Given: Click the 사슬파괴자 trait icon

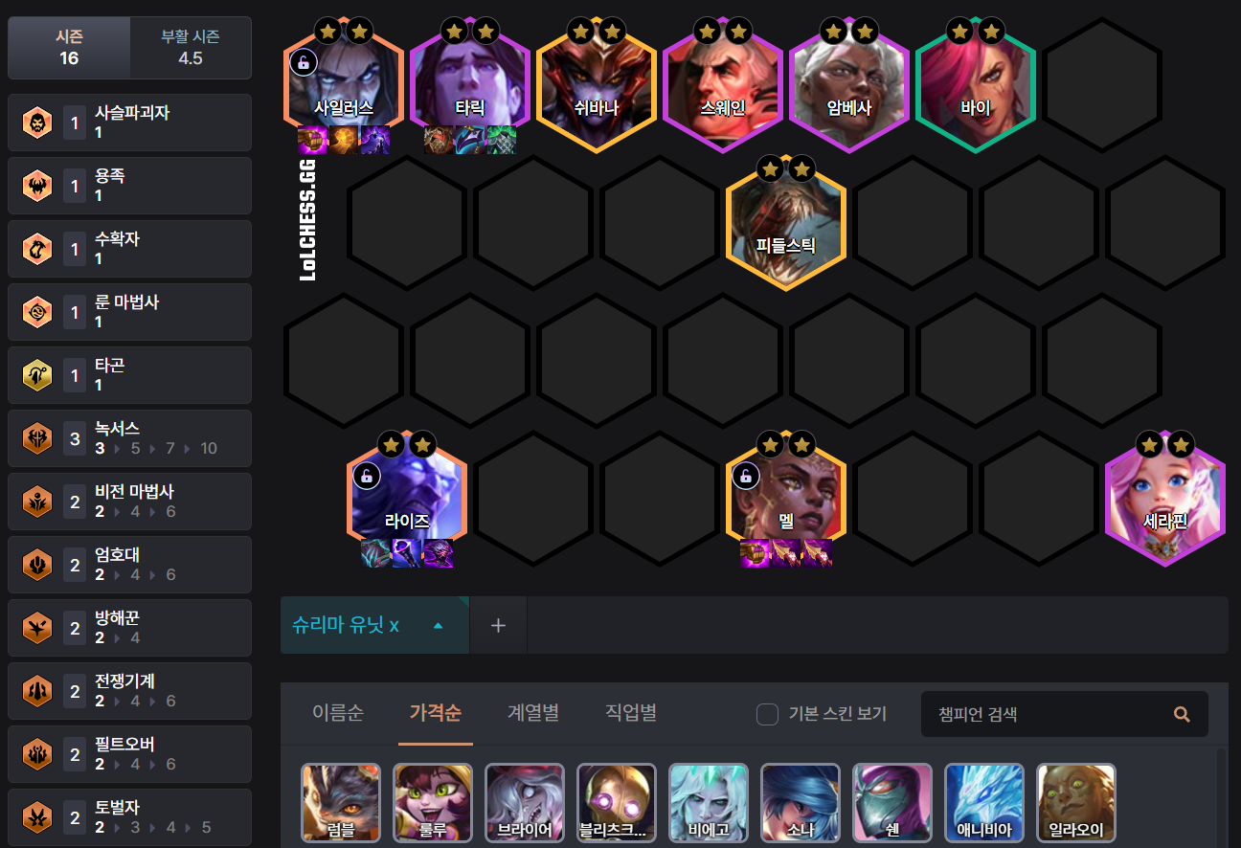Looking at the screenshot, I should (37, 123).
